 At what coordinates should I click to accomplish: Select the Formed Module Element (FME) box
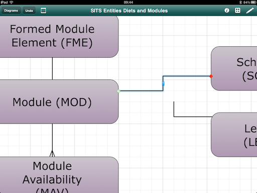pyautogui.click(x=59, y=37)
